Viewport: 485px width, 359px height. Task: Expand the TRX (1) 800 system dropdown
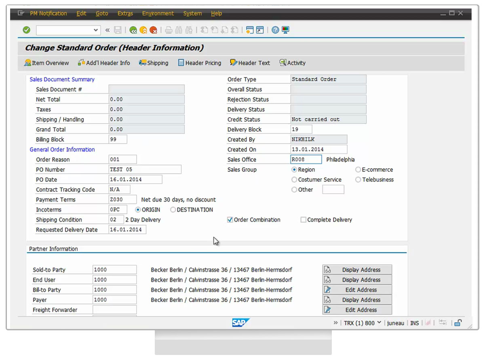(379, 323)
